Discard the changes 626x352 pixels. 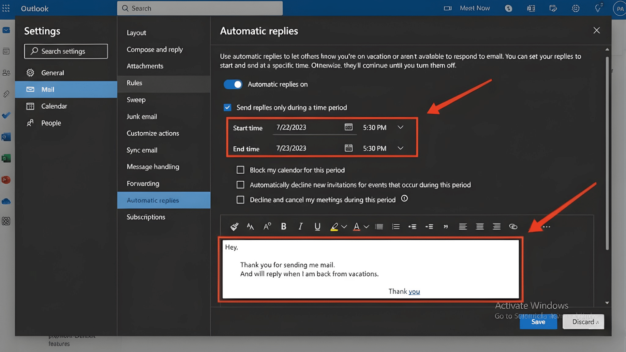pos(583,322)
